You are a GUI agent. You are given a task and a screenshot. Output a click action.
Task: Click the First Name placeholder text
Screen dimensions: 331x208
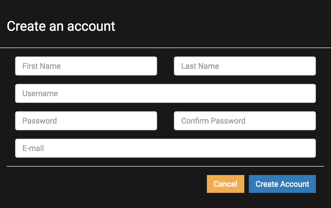[x=42, y=66]
